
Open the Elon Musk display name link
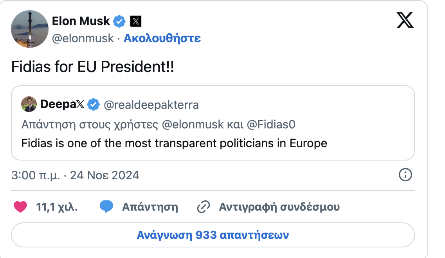(x=81, y=21)
